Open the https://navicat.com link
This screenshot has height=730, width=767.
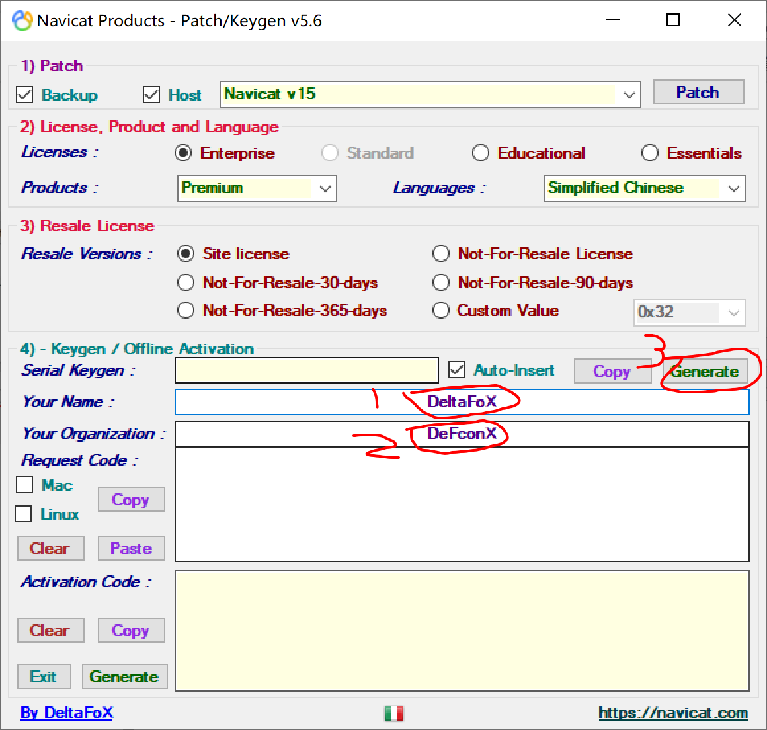click(673, 713)
